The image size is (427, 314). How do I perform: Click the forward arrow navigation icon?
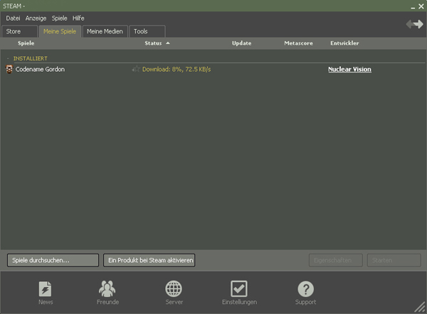click(419, 24)
